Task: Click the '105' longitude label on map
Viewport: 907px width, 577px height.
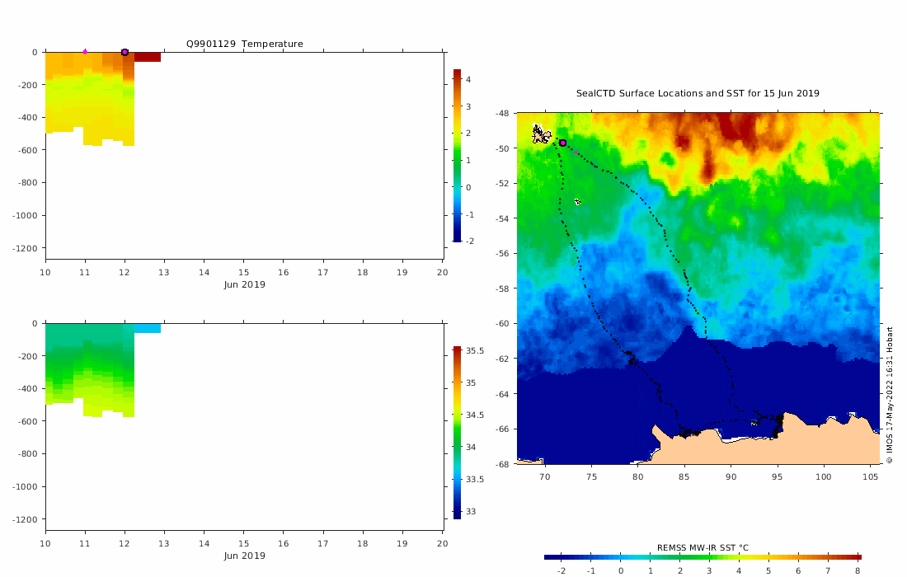Action: click(x=870, y=476)
